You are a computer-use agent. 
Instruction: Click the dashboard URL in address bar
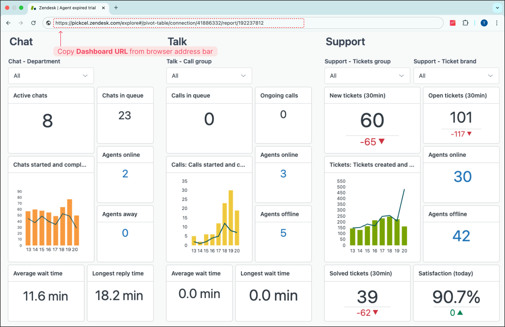tap(159, 23)
